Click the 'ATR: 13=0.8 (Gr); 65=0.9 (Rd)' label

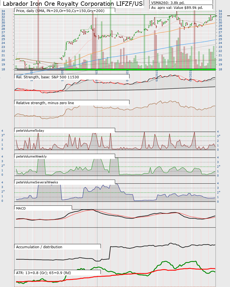43,273
